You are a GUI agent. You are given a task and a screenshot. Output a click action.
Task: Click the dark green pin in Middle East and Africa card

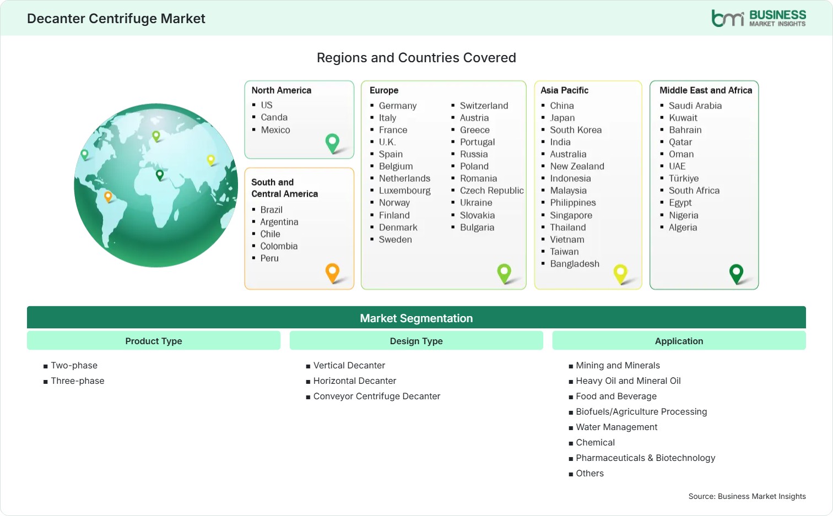(736, 274)
